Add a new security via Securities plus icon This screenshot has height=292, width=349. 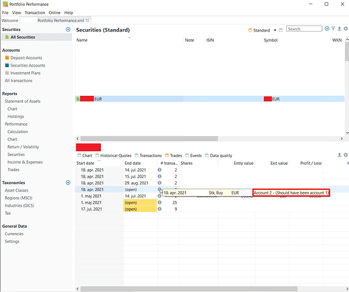pos(68,29)
